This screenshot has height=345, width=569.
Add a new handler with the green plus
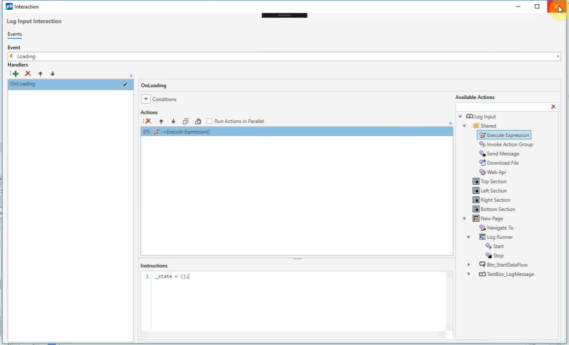click(15, 74)
